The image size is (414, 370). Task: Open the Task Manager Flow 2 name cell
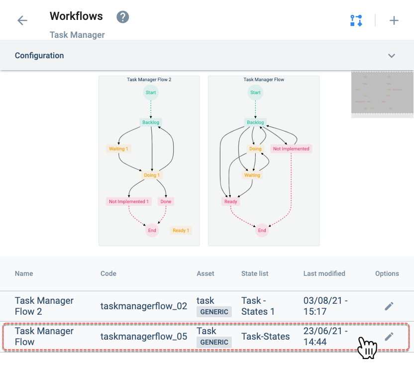pyautogui.click(x=44, y=306)
